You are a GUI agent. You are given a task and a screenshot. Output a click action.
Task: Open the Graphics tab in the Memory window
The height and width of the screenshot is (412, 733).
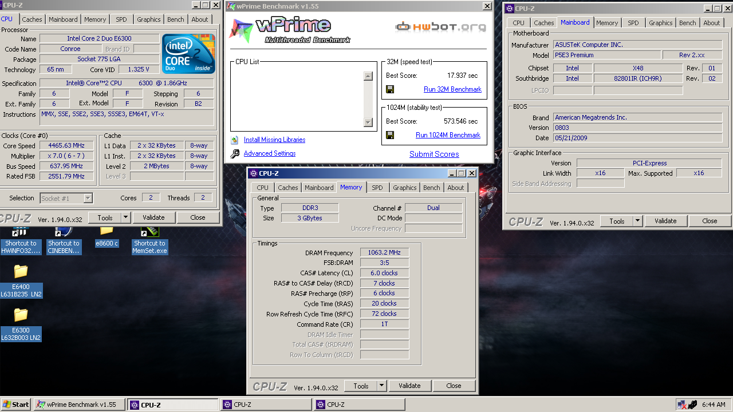pos(405,188)
